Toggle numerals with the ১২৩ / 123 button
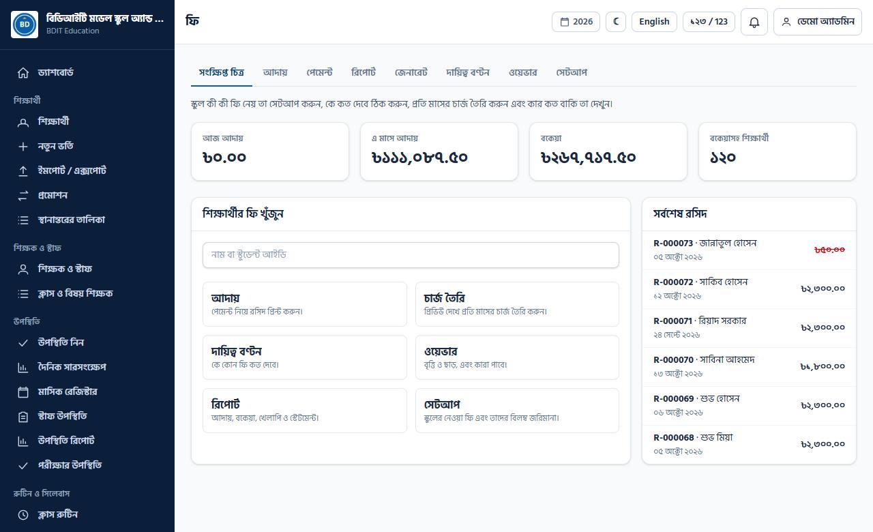The image size is (873, 532). pos(709,22)
